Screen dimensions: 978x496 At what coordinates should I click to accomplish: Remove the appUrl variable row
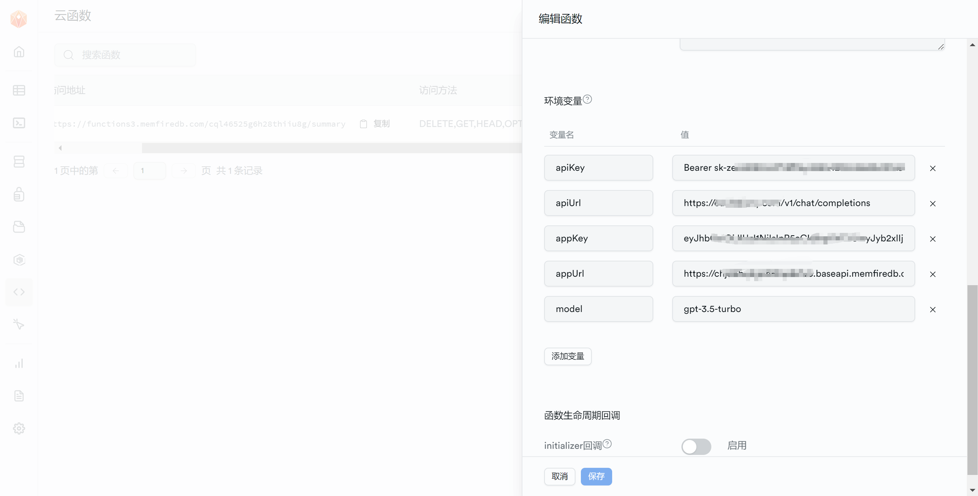[933, 274]
